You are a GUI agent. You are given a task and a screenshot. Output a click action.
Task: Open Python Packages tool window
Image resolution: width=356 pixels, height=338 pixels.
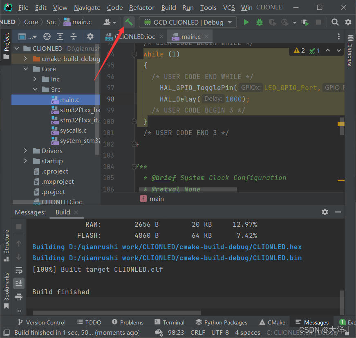(222, 322)
